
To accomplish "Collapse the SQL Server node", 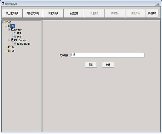I will pos(9,40).
